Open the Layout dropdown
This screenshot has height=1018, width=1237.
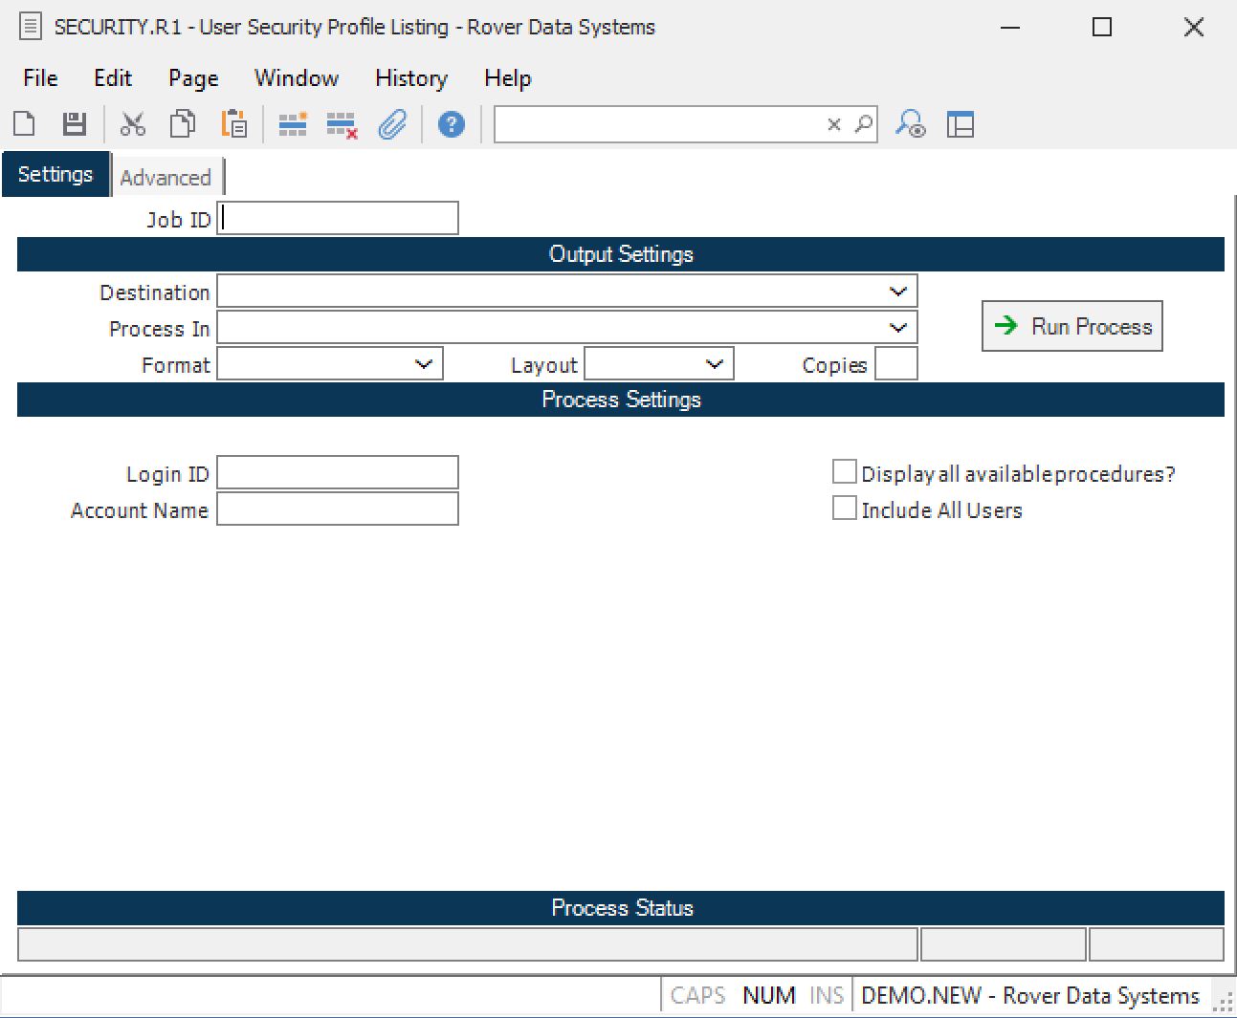pos(714,364)
